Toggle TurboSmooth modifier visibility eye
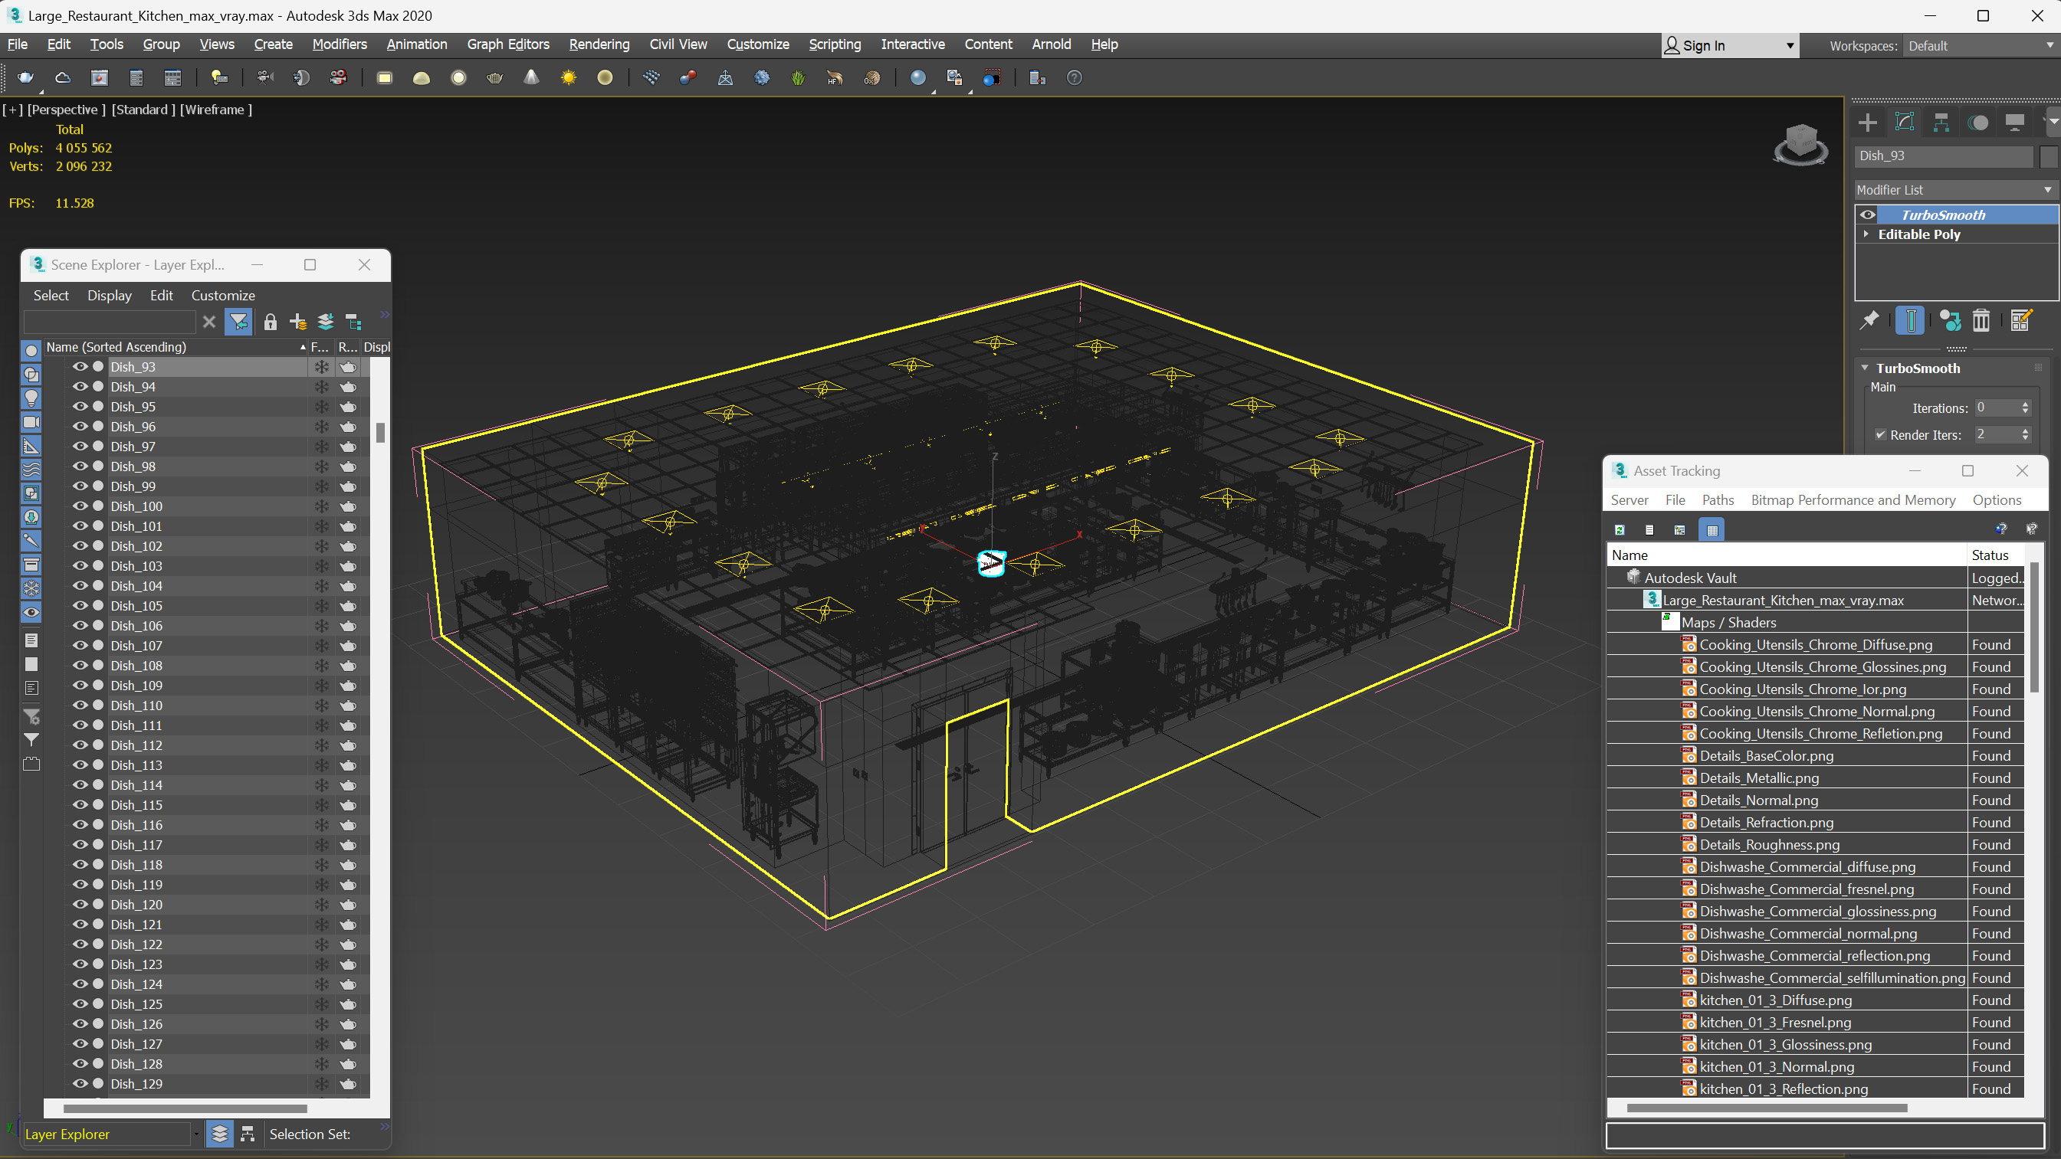Screen dimensions: 2061x1159 tap(1867, 214)
